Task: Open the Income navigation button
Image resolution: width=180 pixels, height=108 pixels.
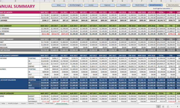Action: [x=91, y=5]
